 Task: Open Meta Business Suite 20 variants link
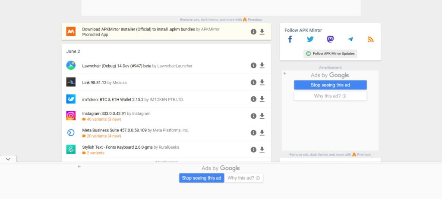tap(104, 136)
